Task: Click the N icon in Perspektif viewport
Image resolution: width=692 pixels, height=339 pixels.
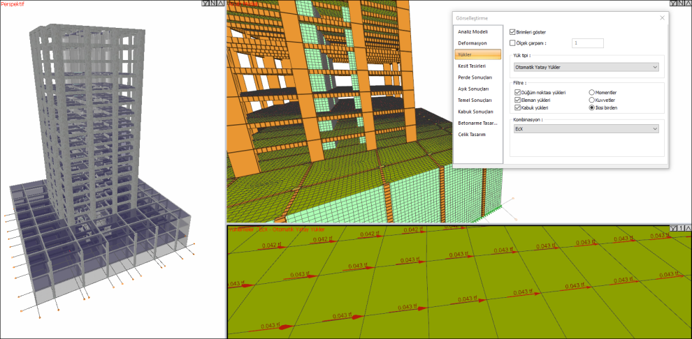Action: [212, 3]
